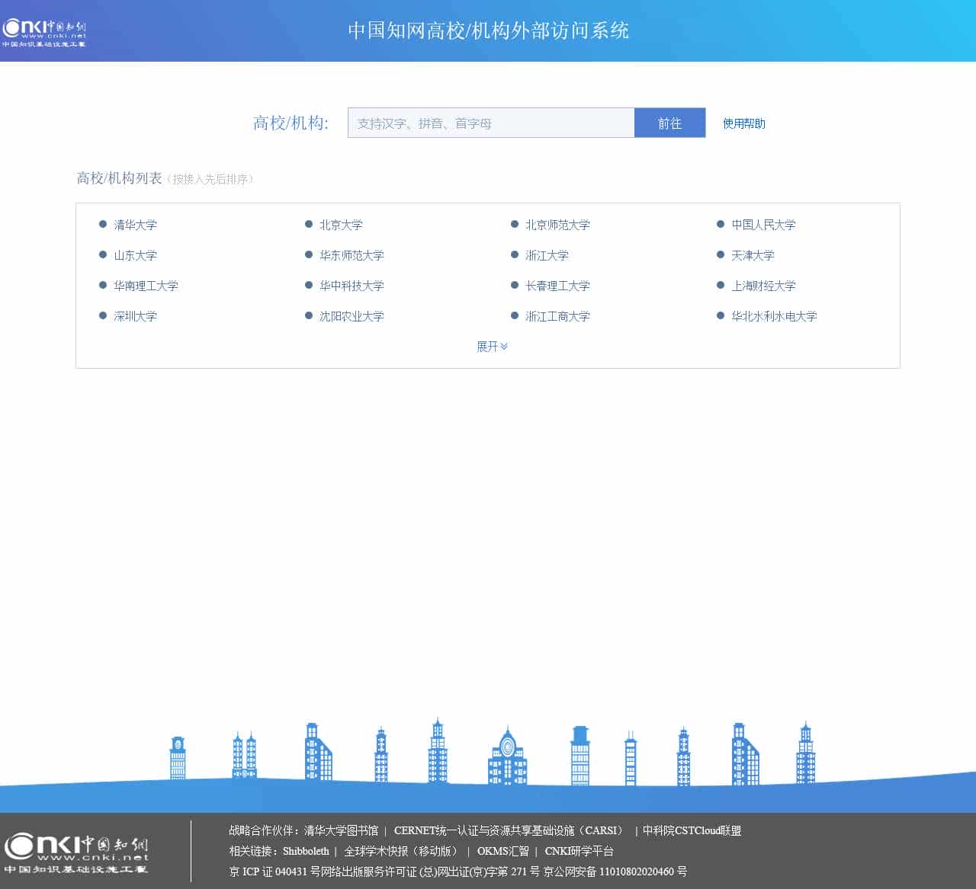Open 华南理工大学 entry
Viewport: 976px width, 889px height.
146,286
